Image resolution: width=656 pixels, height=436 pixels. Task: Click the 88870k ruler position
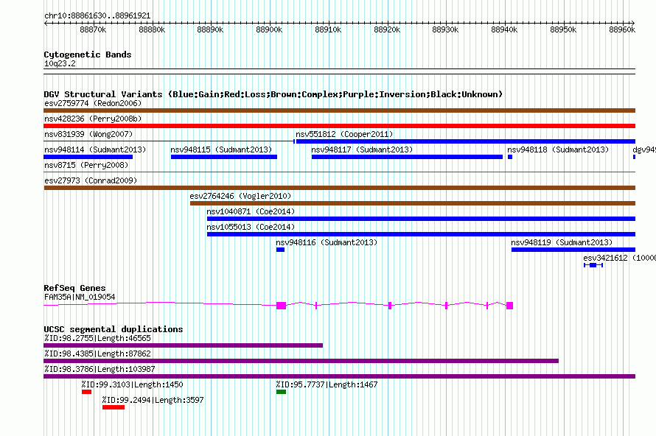pos(93,29)
